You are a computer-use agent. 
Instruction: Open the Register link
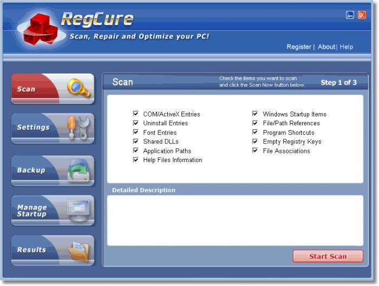tap(299, 47)
